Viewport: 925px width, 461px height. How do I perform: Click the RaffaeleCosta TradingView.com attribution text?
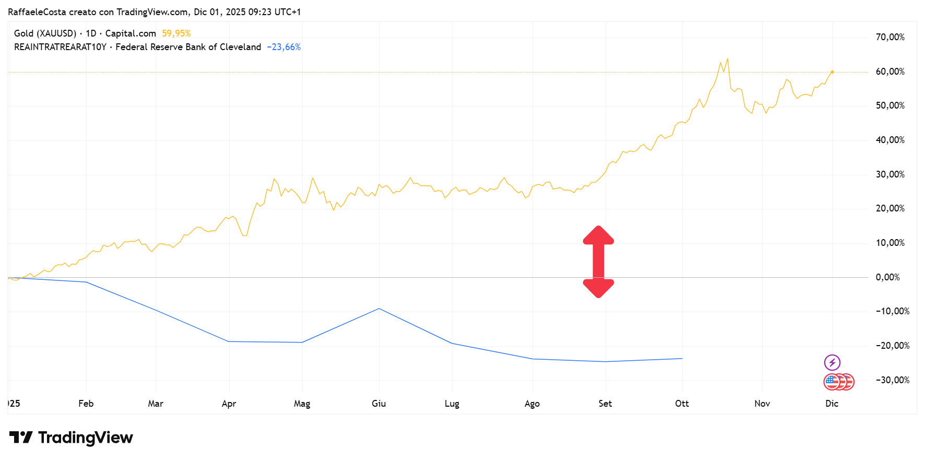click(x=155, y=12)
